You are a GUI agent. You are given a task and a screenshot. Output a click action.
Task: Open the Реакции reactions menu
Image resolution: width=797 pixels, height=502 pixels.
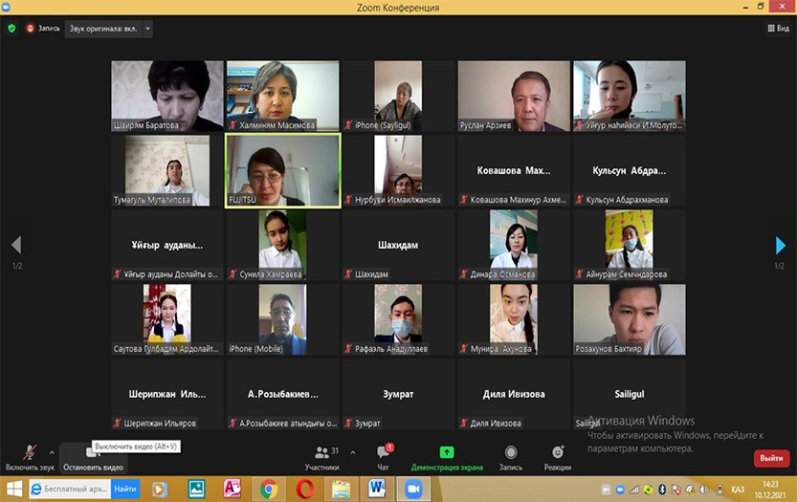(x=558, y=456)
